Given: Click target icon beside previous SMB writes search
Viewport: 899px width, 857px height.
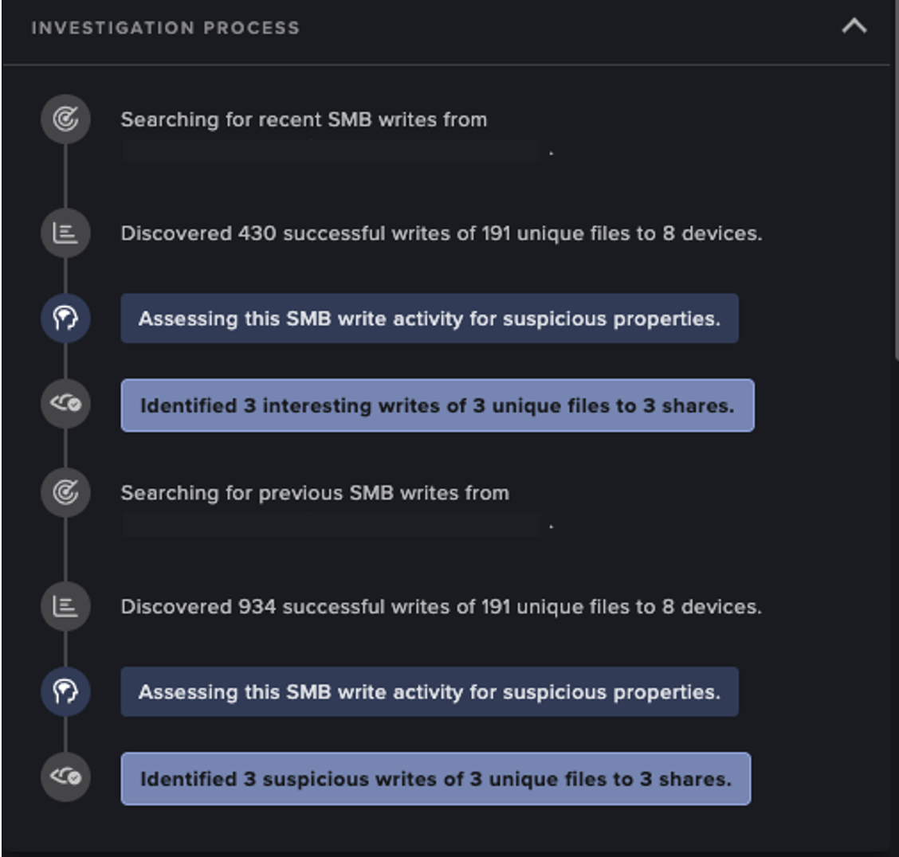Looking at the screenshot, I should click(65, 492).
